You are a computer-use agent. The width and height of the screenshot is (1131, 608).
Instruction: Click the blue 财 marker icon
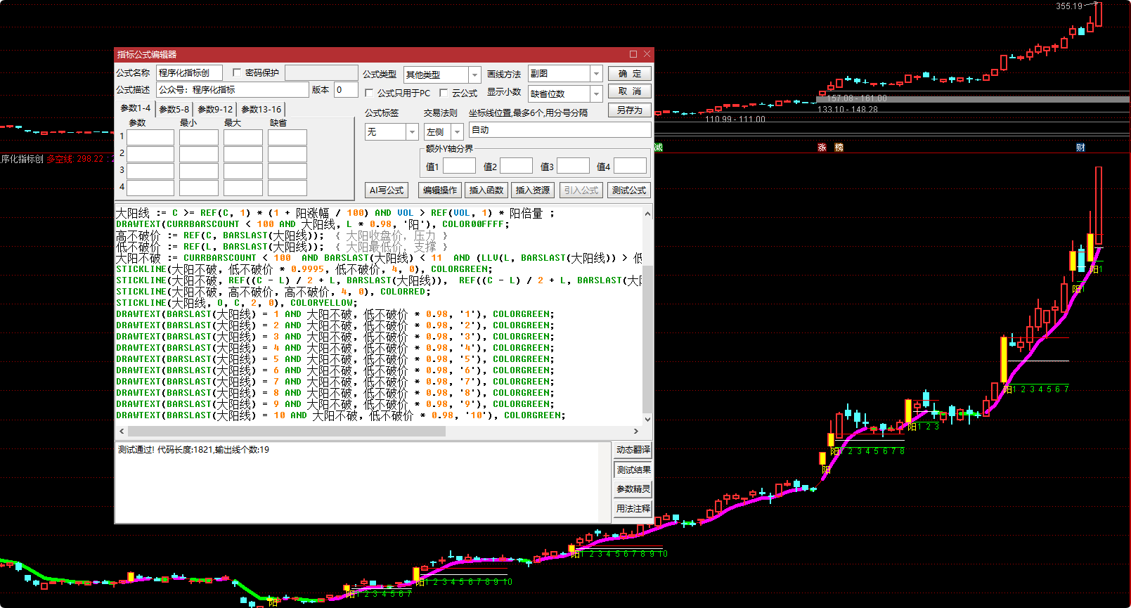click(1080, 148)
